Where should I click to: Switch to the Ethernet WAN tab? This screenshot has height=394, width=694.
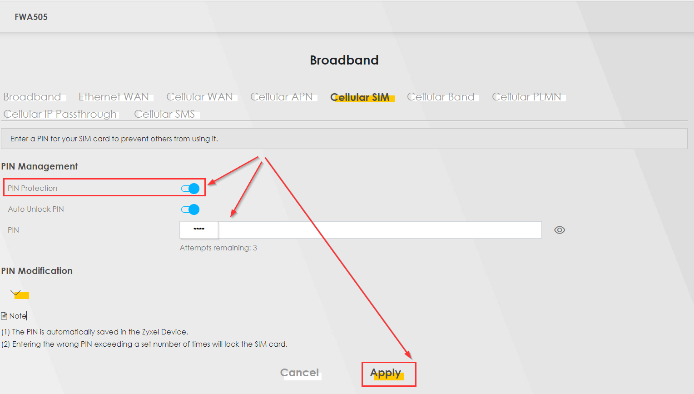coord(114,97)
